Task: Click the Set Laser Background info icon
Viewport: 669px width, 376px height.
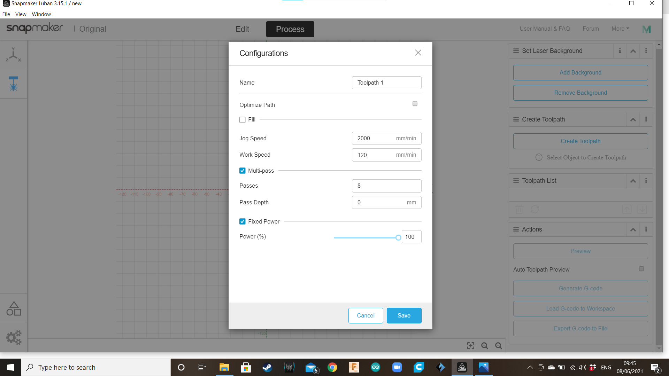Action: point(620,51)
